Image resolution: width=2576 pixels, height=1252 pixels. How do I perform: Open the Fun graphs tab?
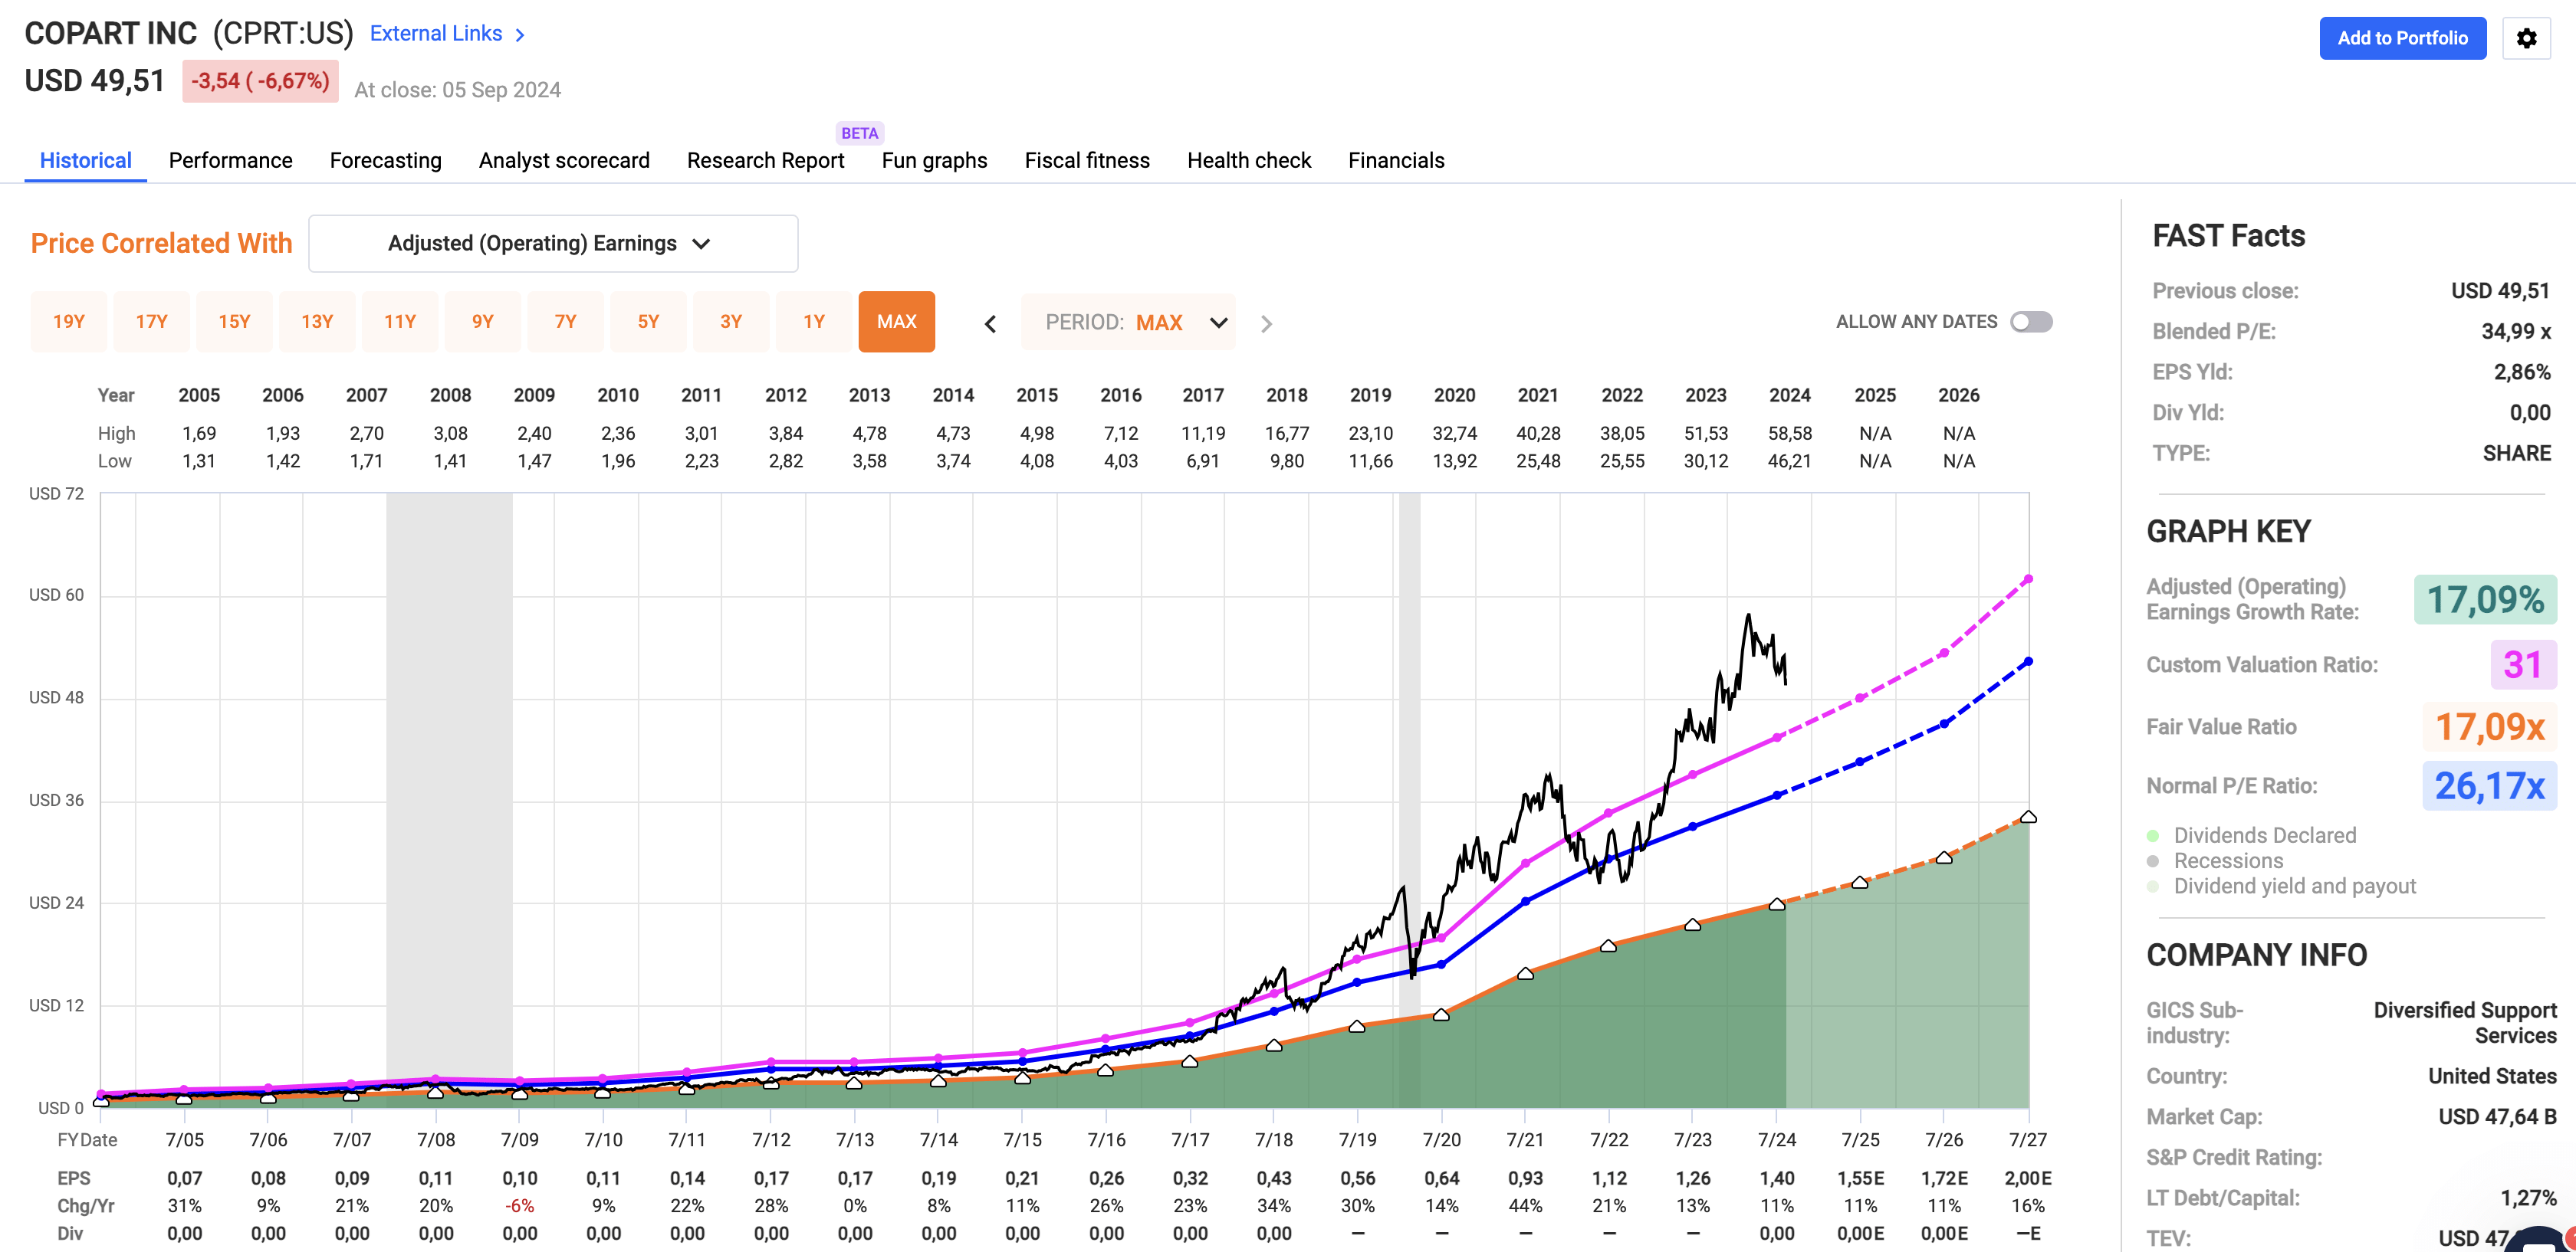(x=933, y=160)
